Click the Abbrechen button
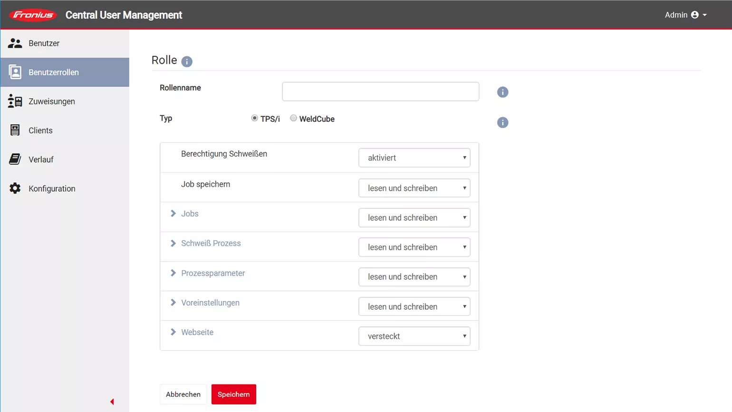 (183, 394)
